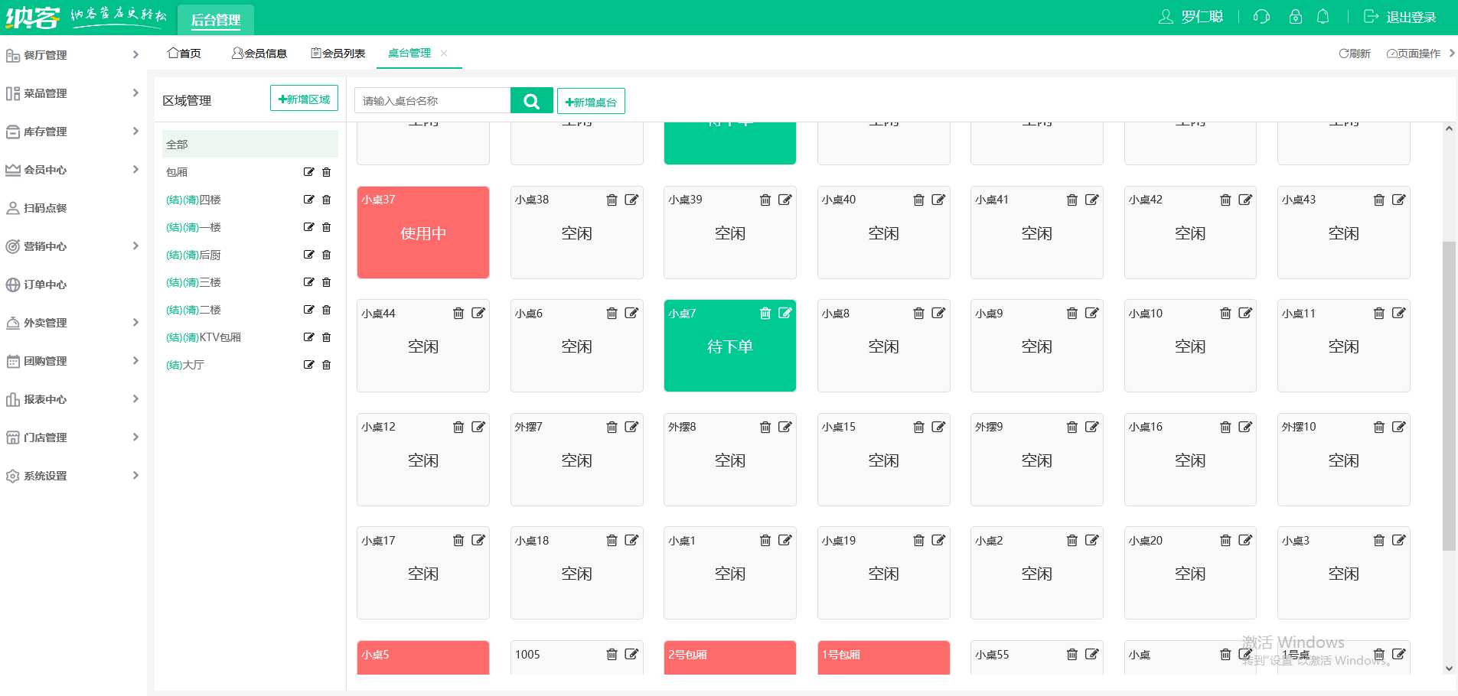
Task: Edit table 小桌38 via pencil icon
Action: click(631, 200)
